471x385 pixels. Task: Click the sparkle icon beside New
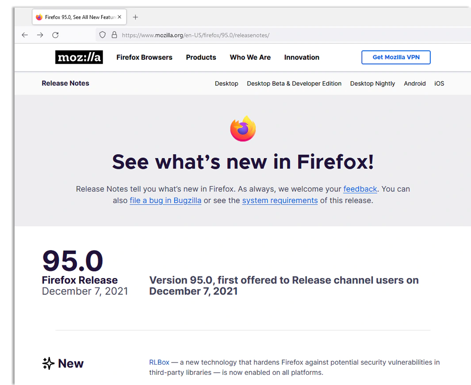(48, 363)
